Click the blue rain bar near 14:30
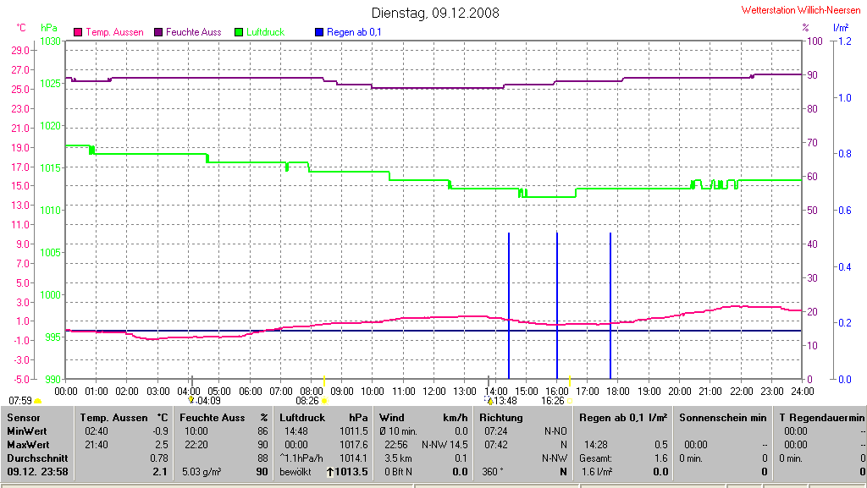This screenshot has height=488, width=867. [509, 306]
